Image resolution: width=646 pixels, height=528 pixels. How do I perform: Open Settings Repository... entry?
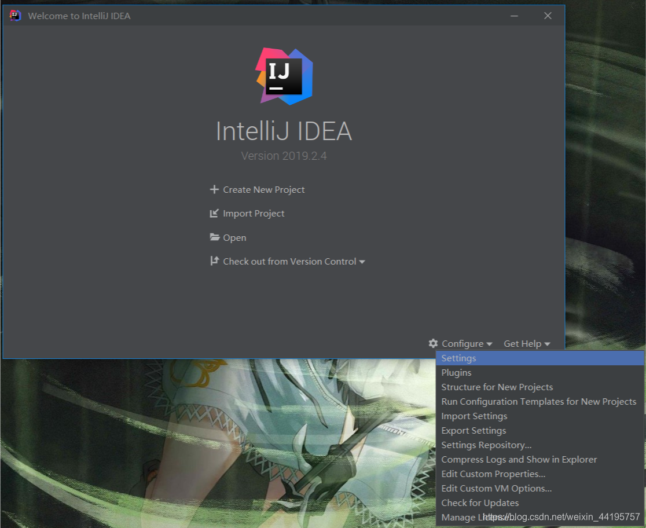pyautogui.click(x=539, y=445)
